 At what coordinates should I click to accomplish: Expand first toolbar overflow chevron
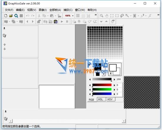tap(96, 15)
